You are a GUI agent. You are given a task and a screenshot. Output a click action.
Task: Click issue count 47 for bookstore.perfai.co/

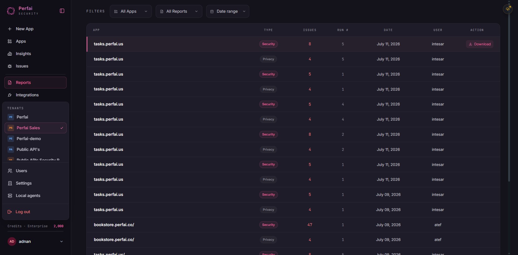(x=310, y=225)
